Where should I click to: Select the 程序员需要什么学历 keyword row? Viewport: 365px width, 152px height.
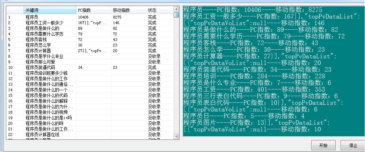tap(44, 34)
